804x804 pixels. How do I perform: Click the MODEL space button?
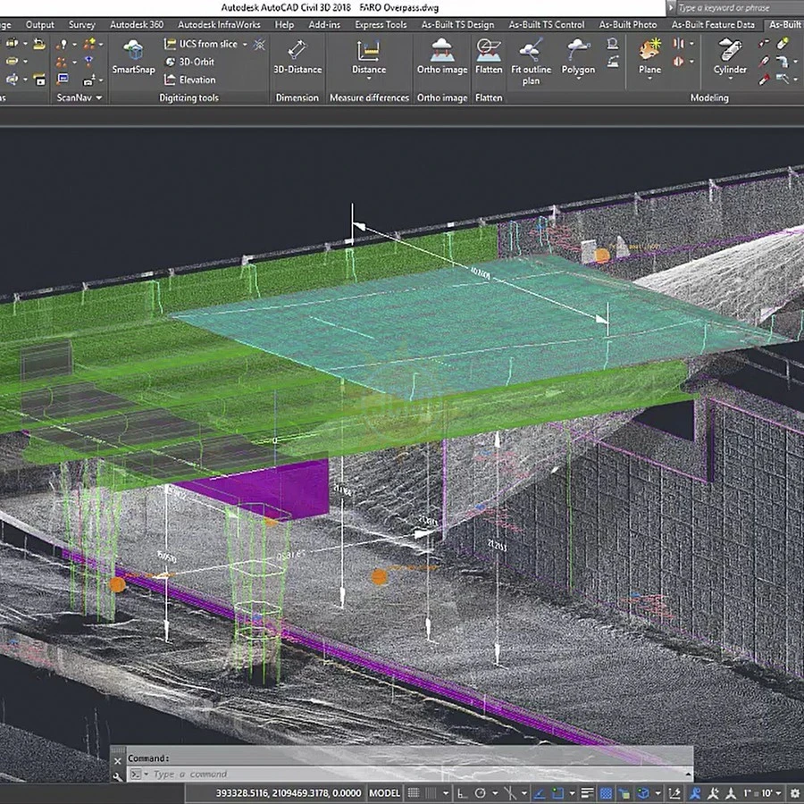coord(384,793)
